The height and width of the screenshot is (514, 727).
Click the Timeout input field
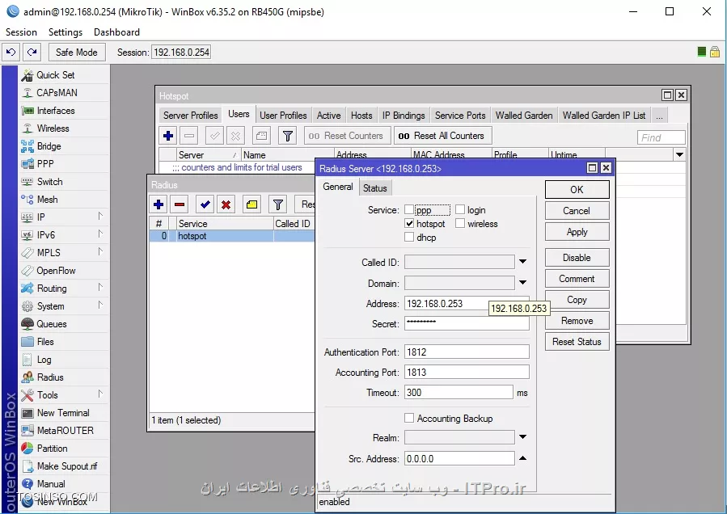coord(459,393)
